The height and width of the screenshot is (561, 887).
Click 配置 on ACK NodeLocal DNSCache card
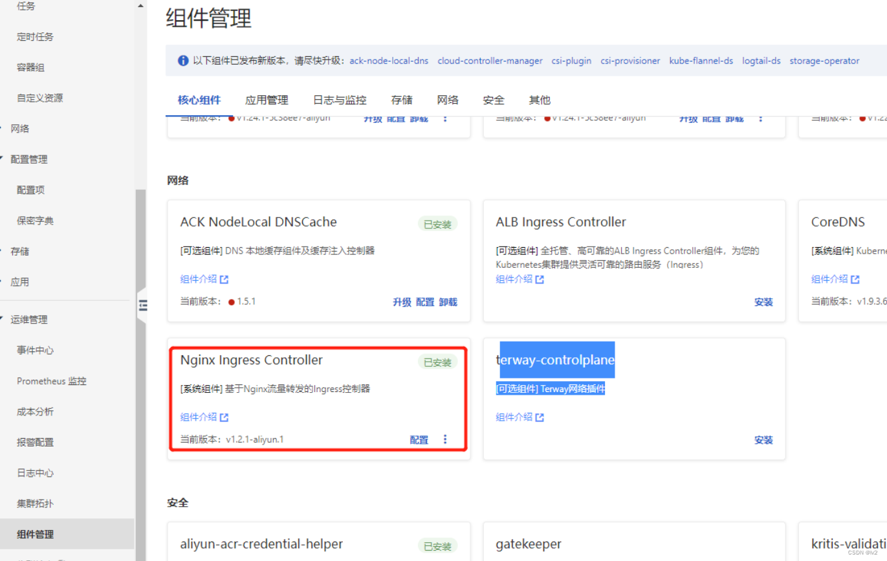425,302
